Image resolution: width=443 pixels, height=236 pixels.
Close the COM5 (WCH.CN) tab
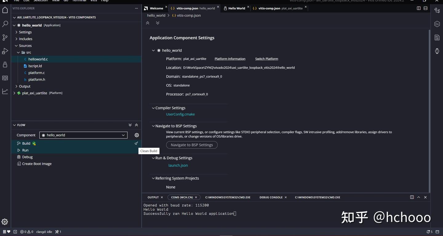coord(196,197)
